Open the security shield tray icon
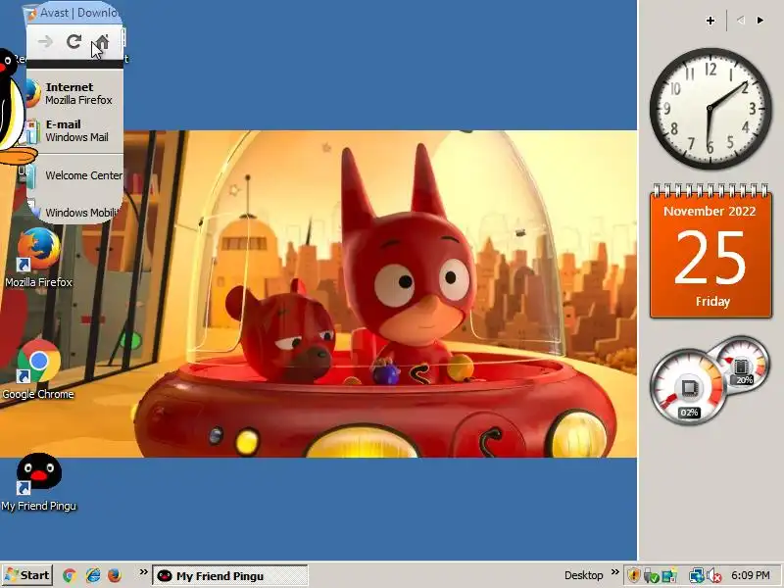This screenshot has height=588, width=784. click(x=634, y=575)
